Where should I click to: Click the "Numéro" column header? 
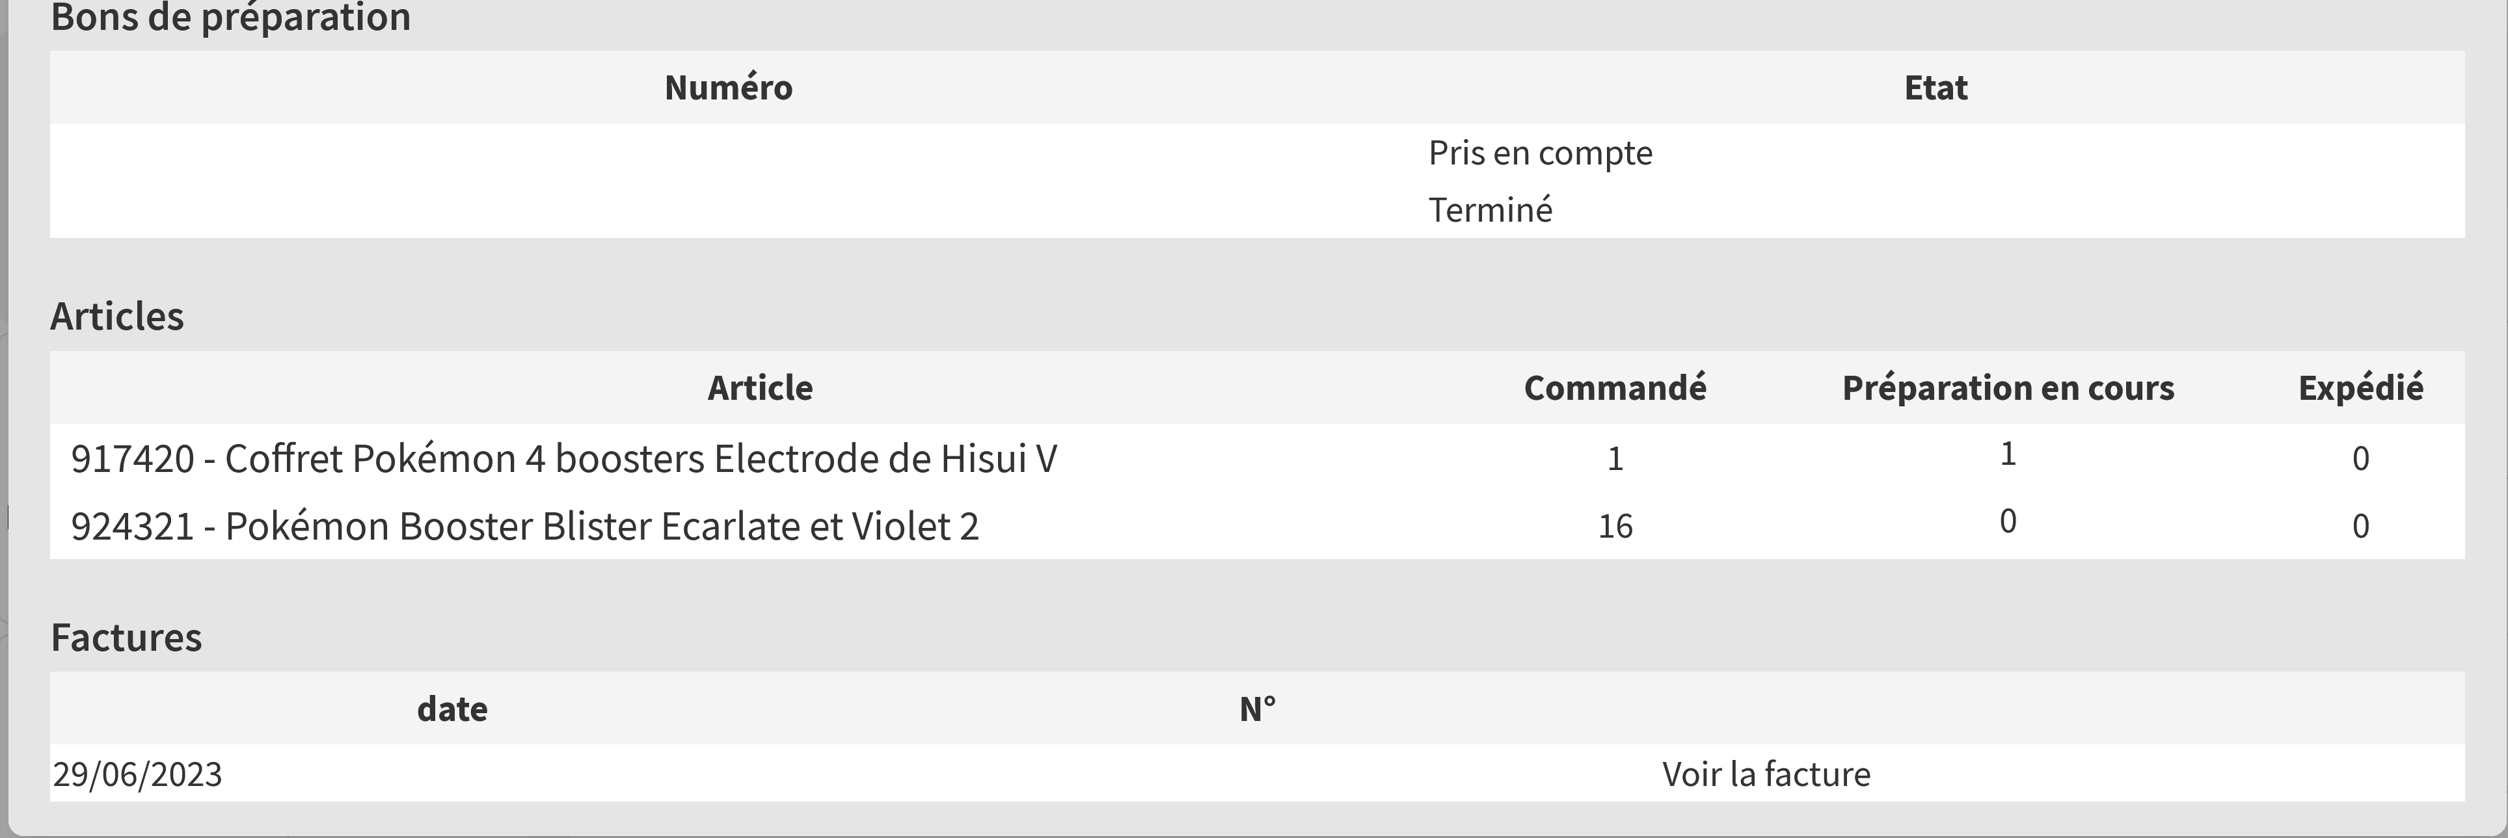tap(728, 88)
